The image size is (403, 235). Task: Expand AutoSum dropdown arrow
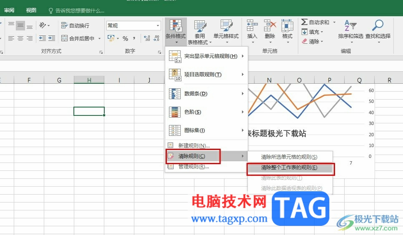tap(335, 22)
